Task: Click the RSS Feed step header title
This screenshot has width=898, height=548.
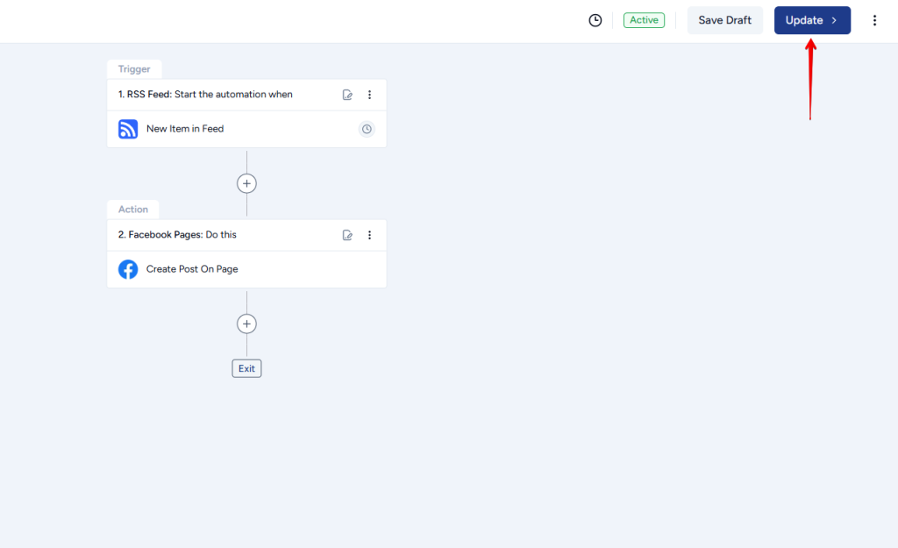Action: point(205,95)
